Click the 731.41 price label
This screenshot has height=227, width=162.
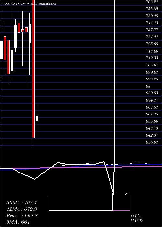pyautogui.click(x=152, y=37)
